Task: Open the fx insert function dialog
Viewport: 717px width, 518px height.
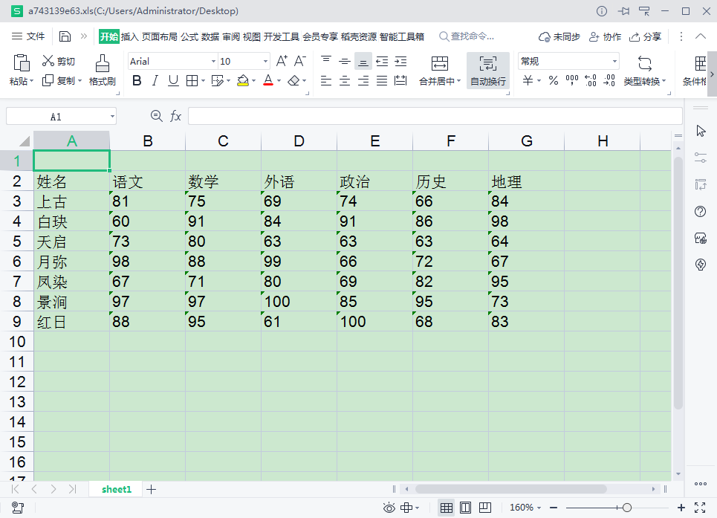Action: [175, 116]
